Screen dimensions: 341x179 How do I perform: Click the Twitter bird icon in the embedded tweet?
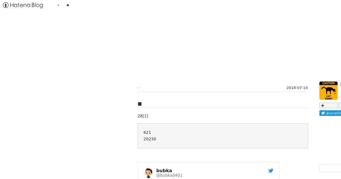(271, 170)
